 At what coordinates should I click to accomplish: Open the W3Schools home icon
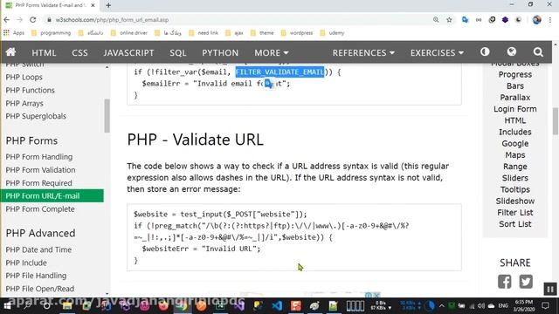tap(10, 52)
